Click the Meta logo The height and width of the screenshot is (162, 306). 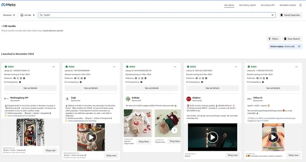tap(8, 5)
